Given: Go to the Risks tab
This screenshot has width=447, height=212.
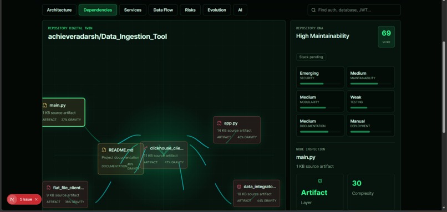Looking at the screenshot, I should pyautogui.click(x=190, y=10).
